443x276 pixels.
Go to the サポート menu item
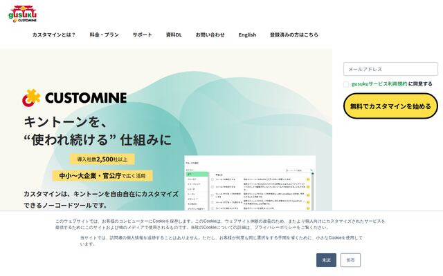point(142,35)
